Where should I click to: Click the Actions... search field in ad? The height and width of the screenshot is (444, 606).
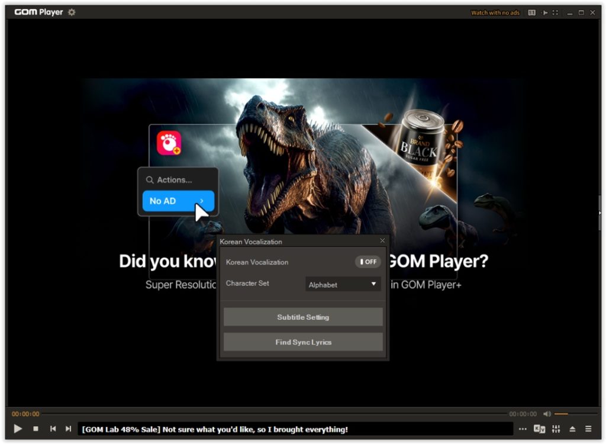(x=178, y=180)
